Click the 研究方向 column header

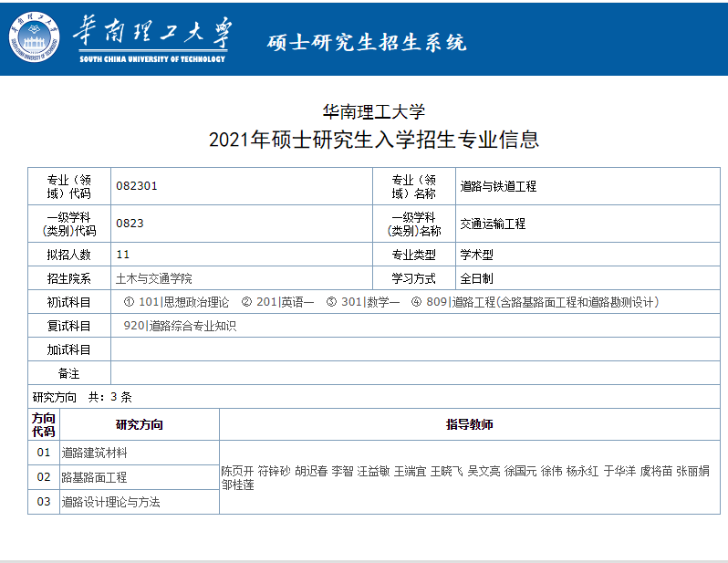(139, 424)
